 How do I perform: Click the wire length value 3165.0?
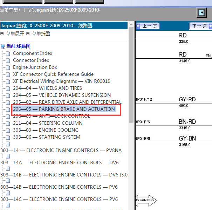[185, 145]
